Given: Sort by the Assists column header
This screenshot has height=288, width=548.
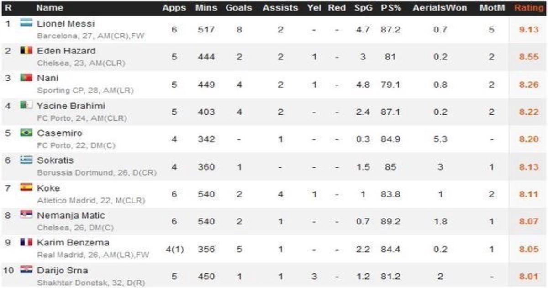Looking at the screenshot, I should 280,8.
